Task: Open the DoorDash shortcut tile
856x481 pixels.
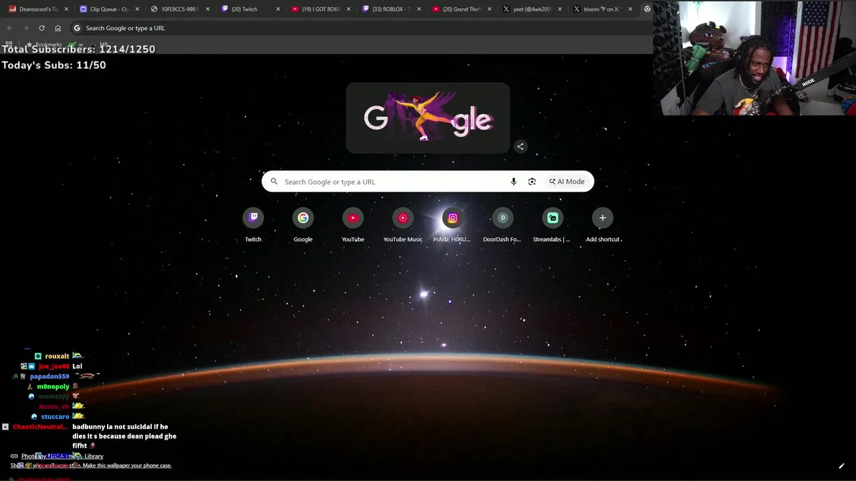Action: (502, 225)
